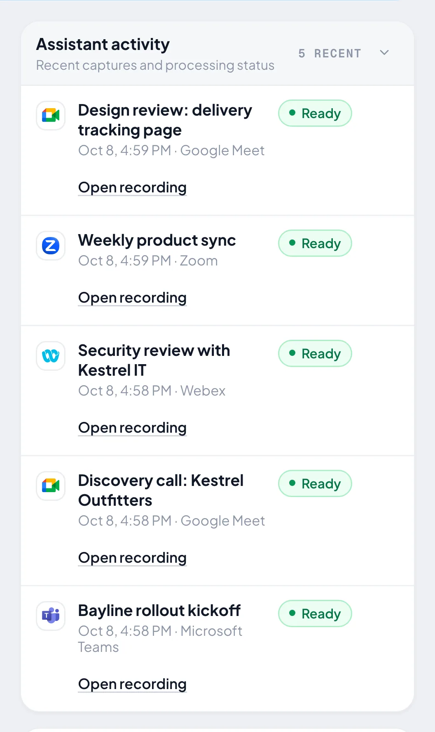Select the Bayline rollout kickoff title
The height and width of the screenshot is (732, 435).
[x=159, y=611]
